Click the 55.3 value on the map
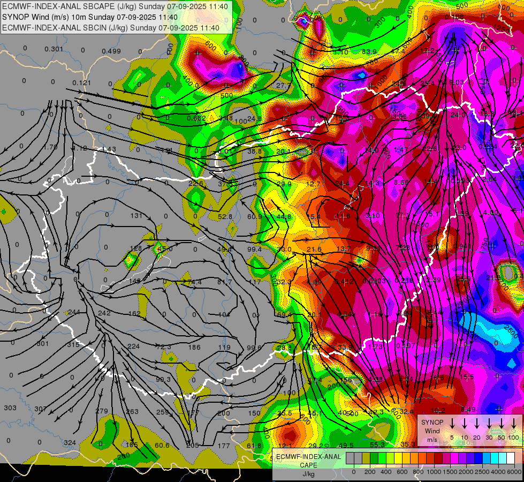Image resolution: width=524 pixels, height=482 pixels. 377,445
